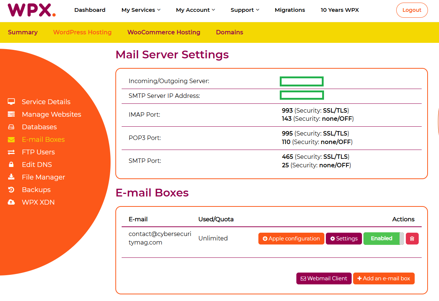Open the 10 Years WPX page
Screen dimensions: 439x301
339,10
